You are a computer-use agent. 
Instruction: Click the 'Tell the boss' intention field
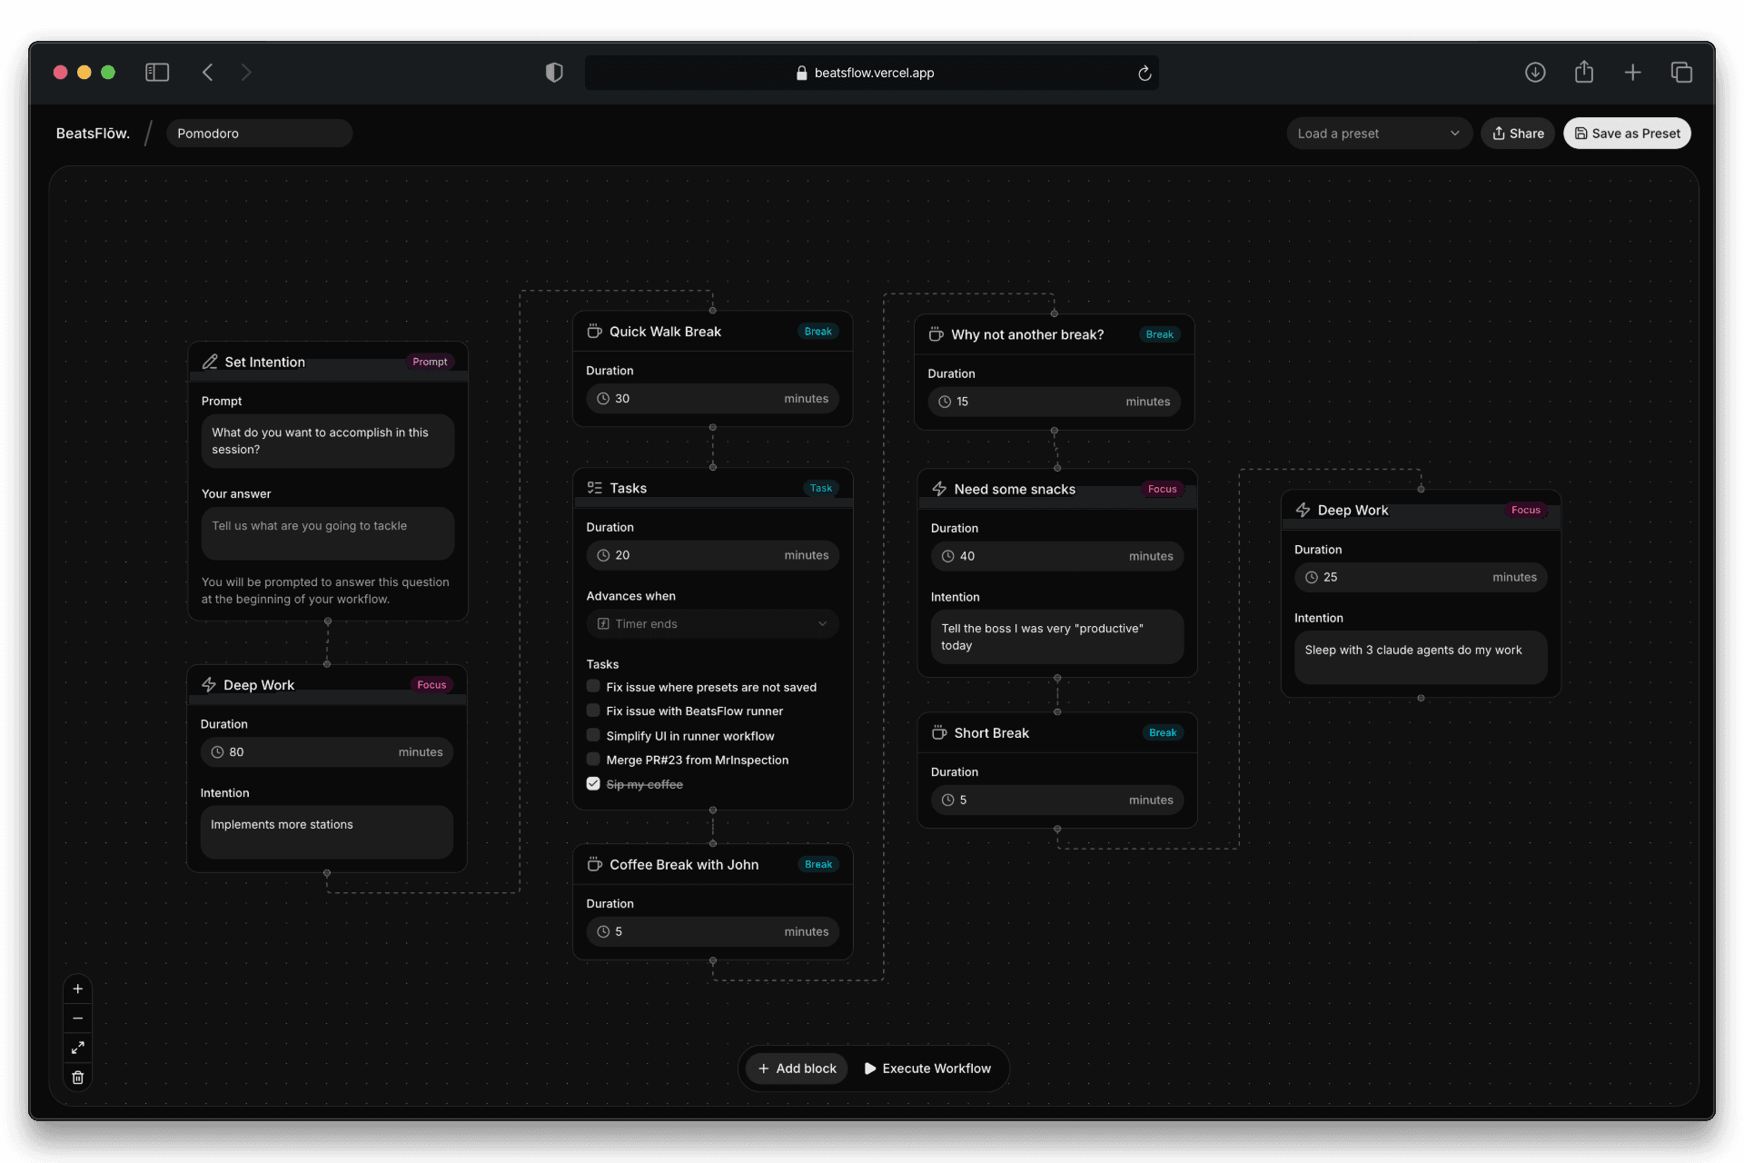(1057, 637)
